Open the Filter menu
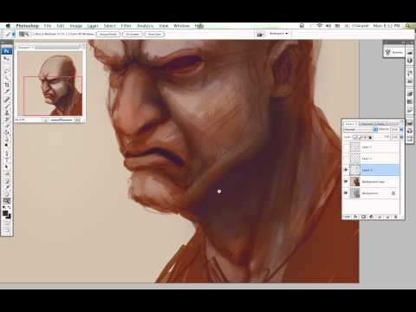Screen dimensions: 416x312 click(x=126, y=26)
